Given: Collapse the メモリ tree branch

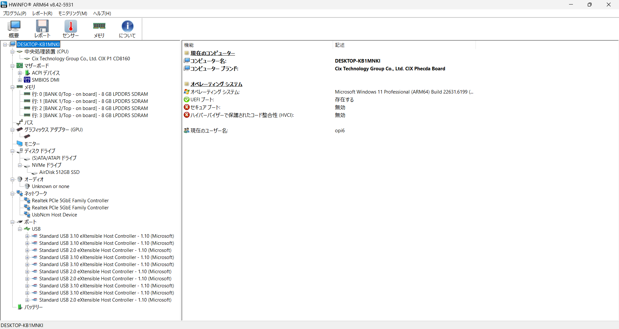Looking at the screenshot, I should click(13, 87).
